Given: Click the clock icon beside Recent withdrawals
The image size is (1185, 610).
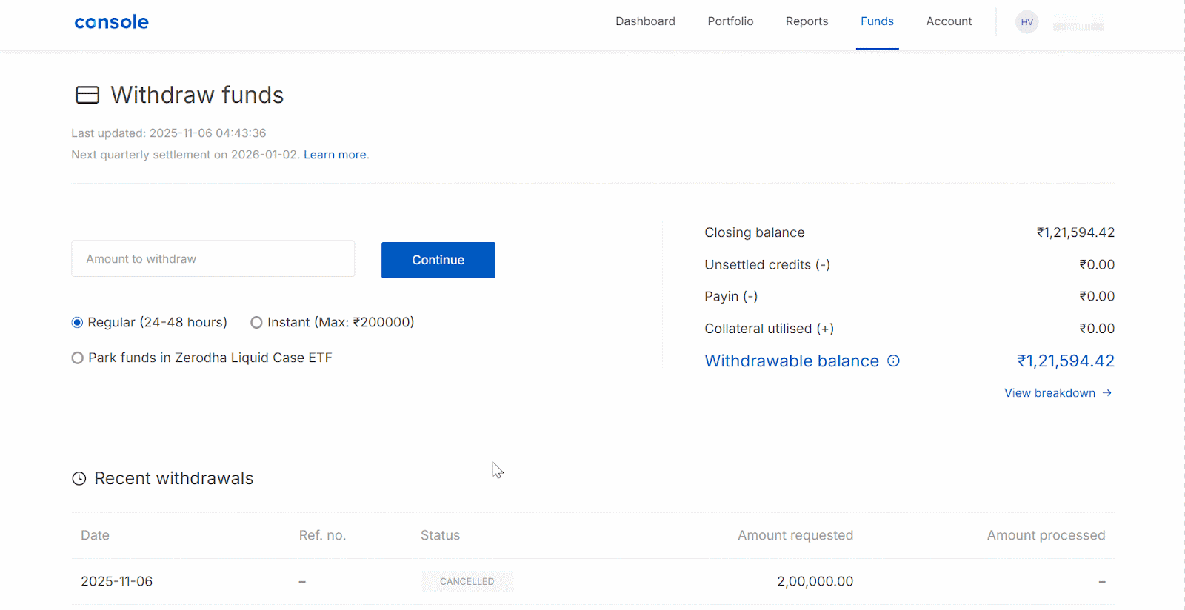Looking at the screenshot, I should point(79,479).
